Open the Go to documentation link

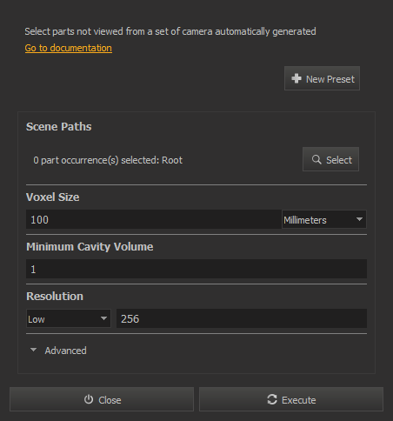(69, 48)
